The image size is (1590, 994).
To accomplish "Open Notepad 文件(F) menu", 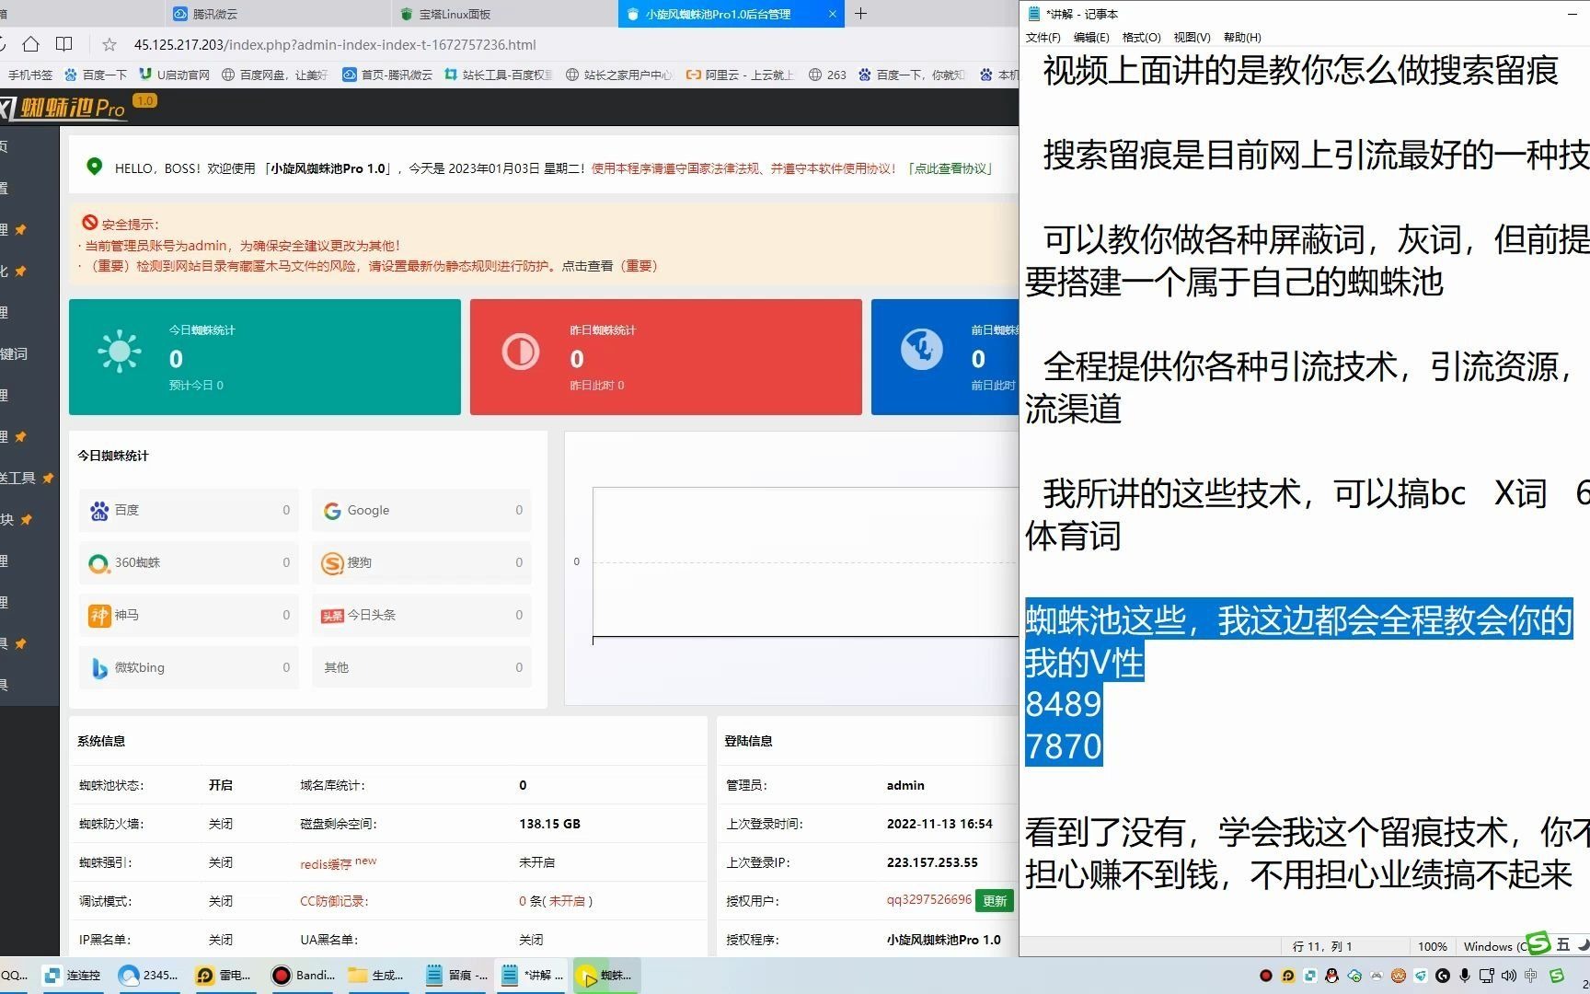I will tap(1043, 38).
